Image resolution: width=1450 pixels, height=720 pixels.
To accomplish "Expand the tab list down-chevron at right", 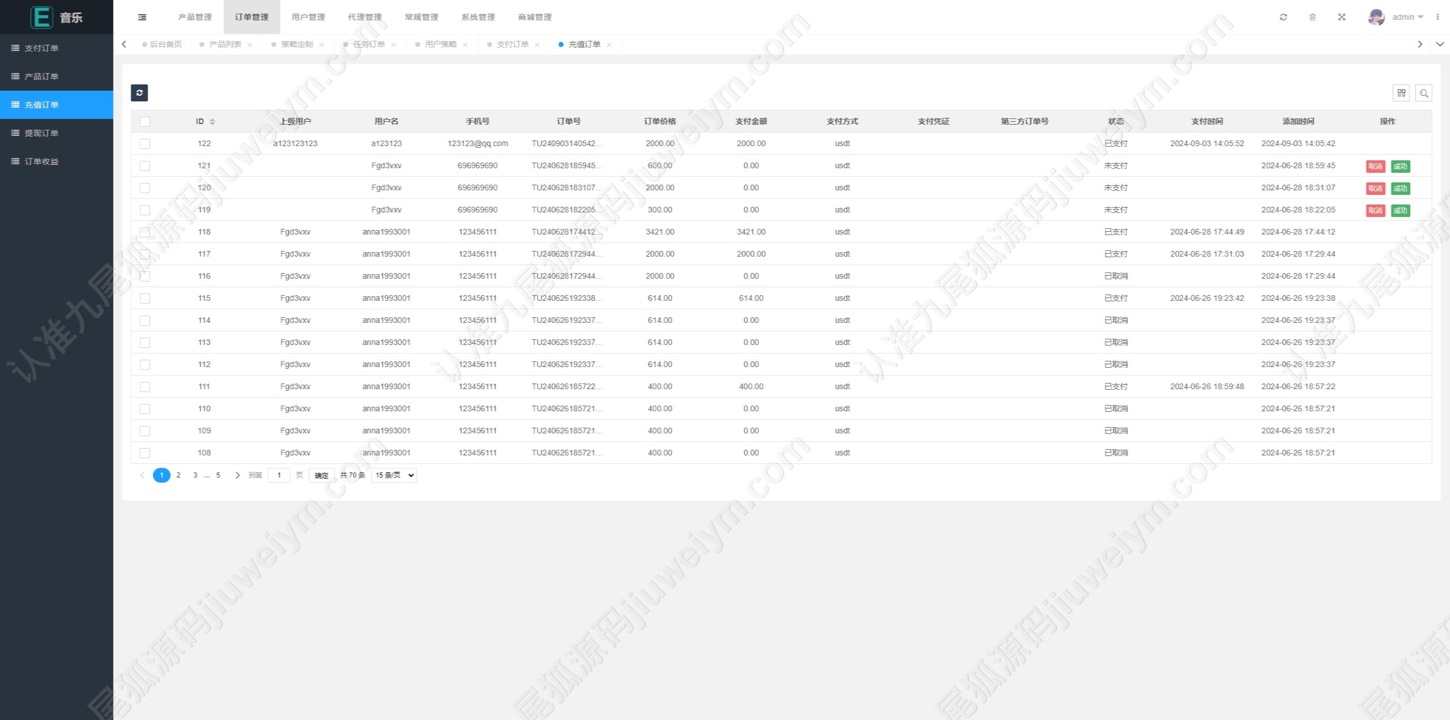I will tap(1439, 44).
